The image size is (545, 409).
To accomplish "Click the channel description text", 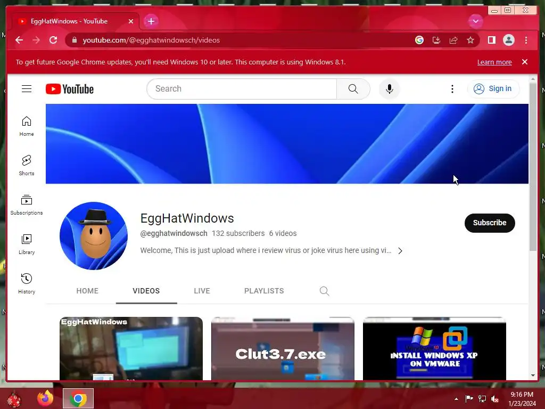I will (266, 250).
